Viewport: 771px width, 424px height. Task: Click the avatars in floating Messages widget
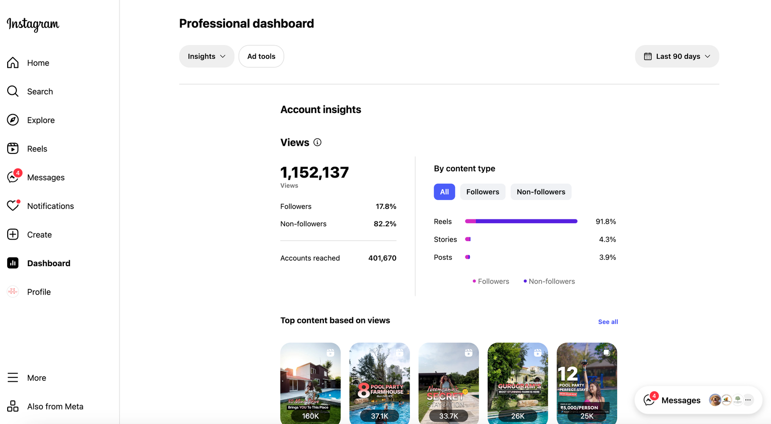coord(726,400)
